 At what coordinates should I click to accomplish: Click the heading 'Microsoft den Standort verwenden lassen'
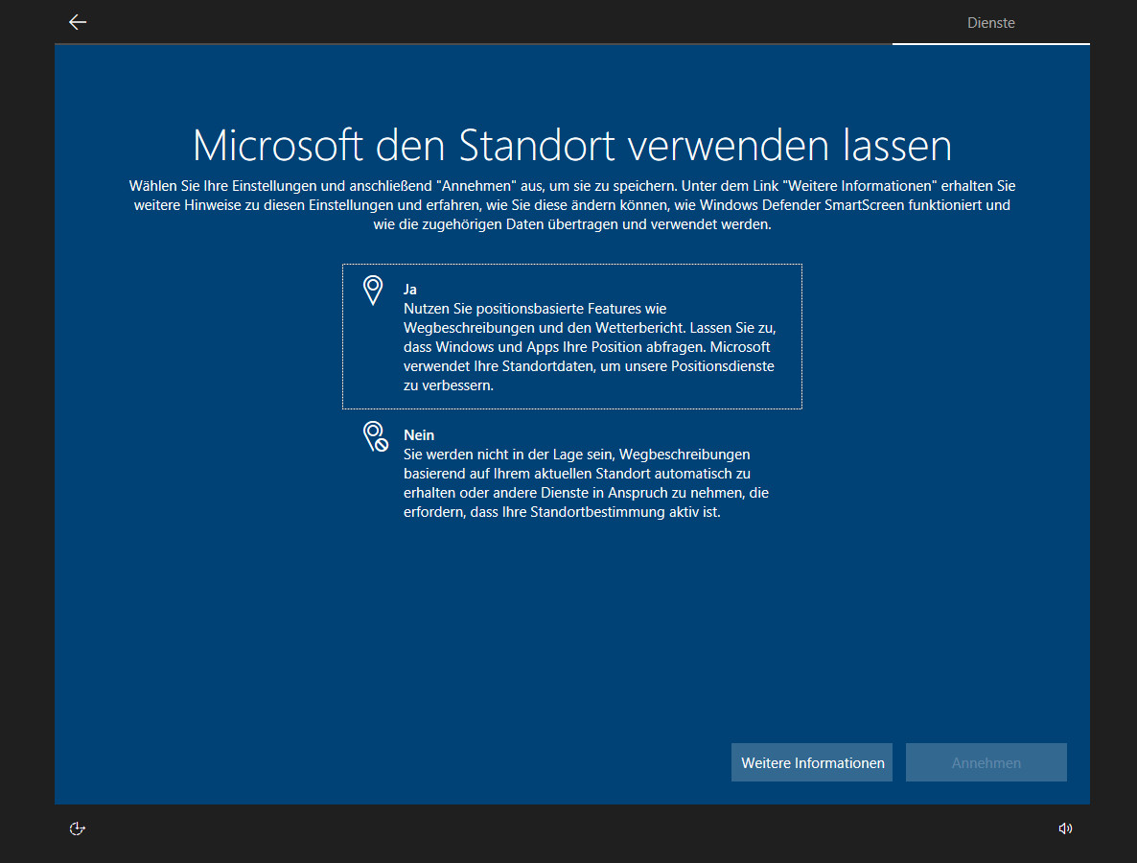(572, 145)
